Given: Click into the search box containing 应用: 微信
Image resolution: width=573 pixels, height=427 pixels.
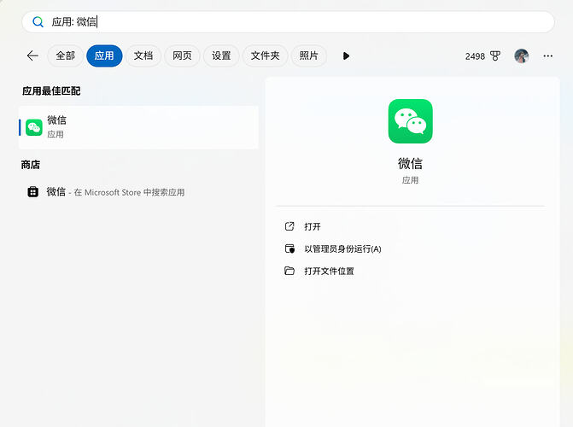Looking at the screenshot, I should pyautogui.click(x=288, y=22).
